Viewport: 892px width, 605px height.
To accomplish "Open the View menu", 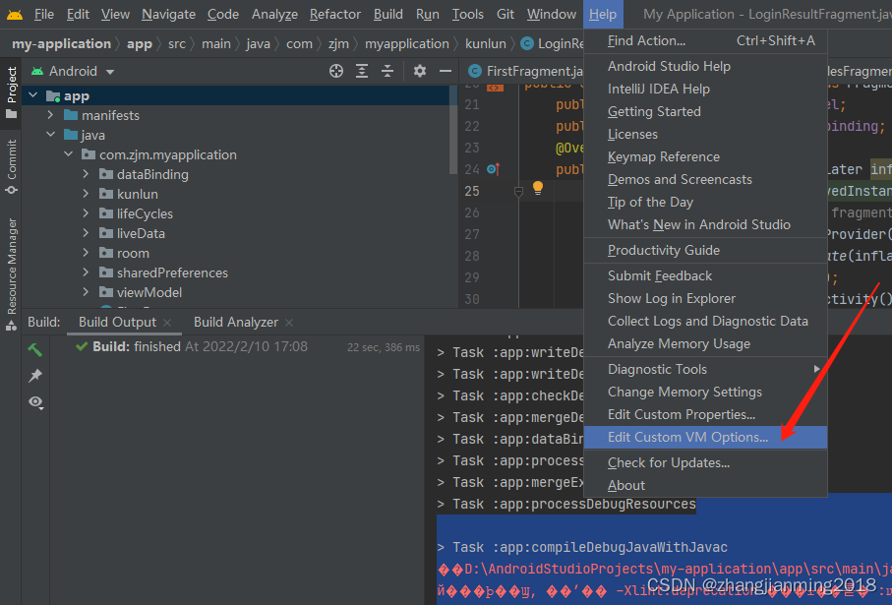I will point(115,14).
